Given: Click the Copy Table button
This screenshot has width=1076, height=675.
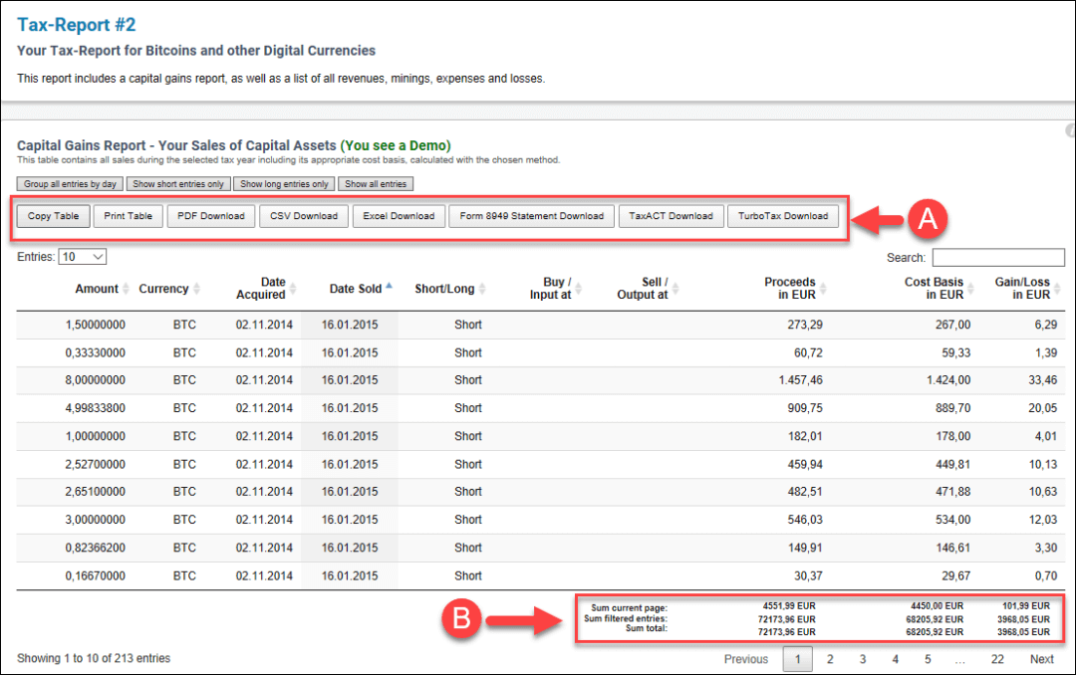Looking at the screenshot, I should 53,216.
